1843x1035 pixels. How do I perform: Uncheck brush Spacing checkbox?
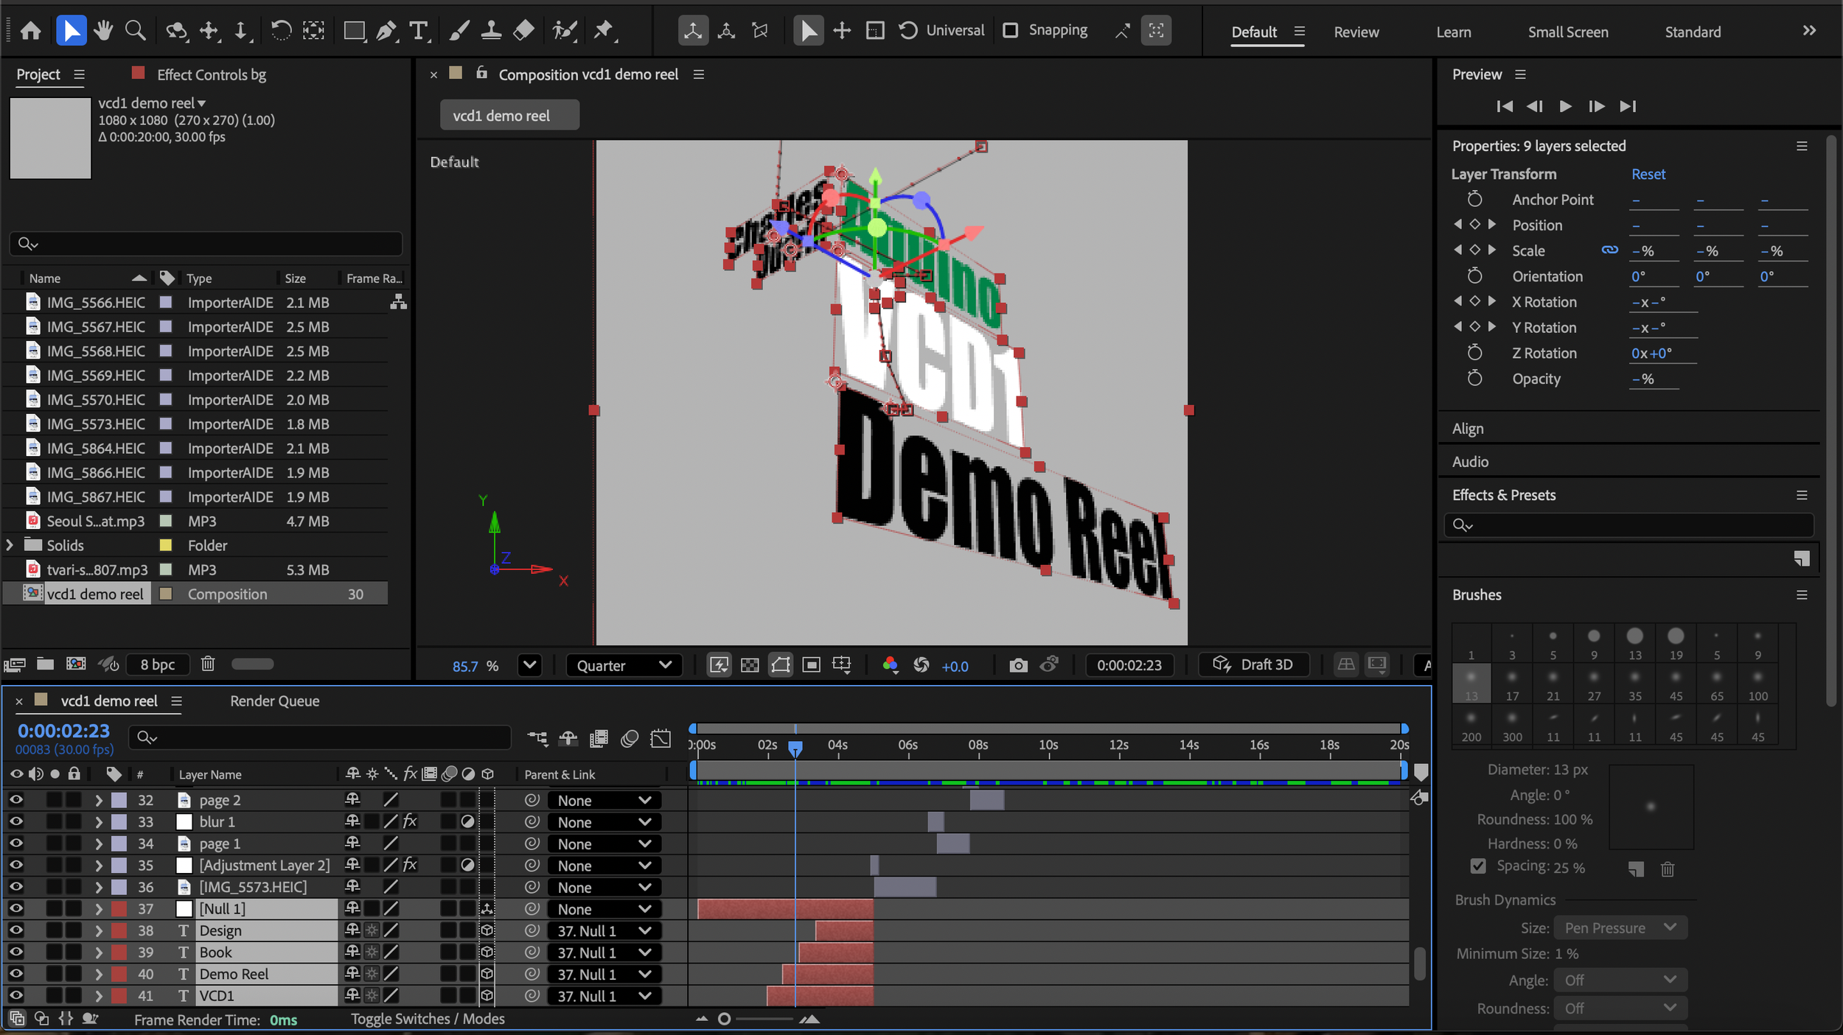coord(1478,866)
